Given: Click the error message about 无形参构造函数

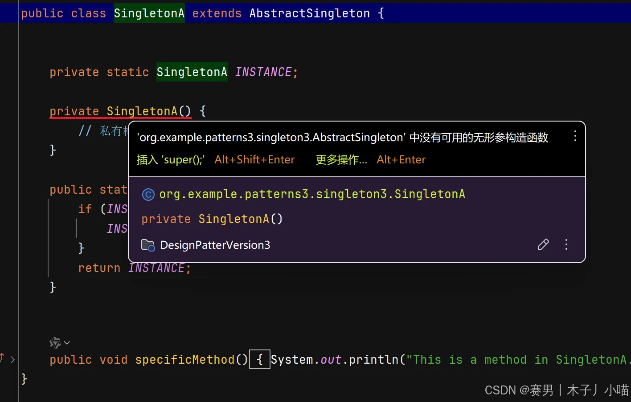Looking at the screenshot, I should point(343,138).
